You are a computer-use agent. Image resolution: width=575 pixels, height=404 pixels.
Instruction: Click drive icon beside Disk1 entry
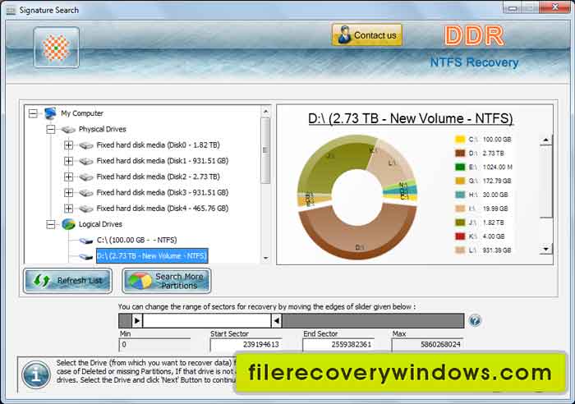[x=85, y=161]
